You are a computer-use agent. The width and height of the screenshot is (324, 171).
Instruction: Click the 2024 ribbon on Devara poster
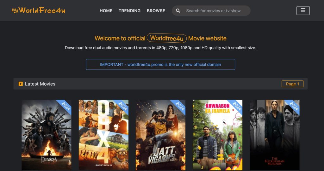tap(65, 106)
